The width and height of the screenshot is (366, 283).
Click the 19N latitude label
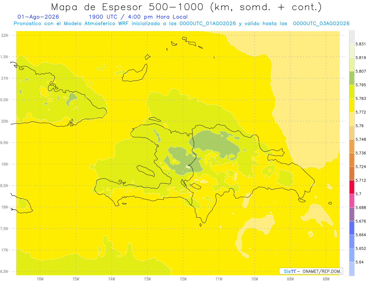pyautogui.click(x=5, y=164)
